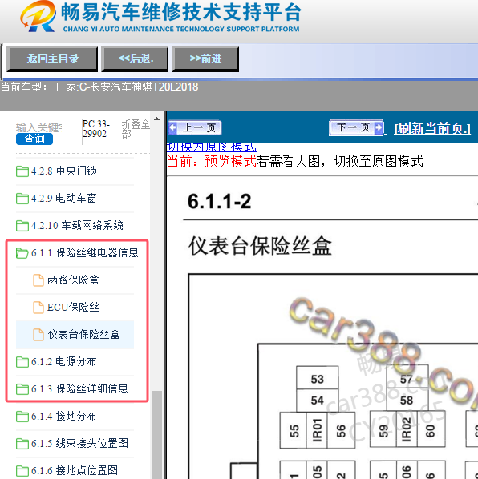Open folder icon for 4.2.10 车载网络系统
This screenshot has height=479, width=478.
[x=22, y=226]
